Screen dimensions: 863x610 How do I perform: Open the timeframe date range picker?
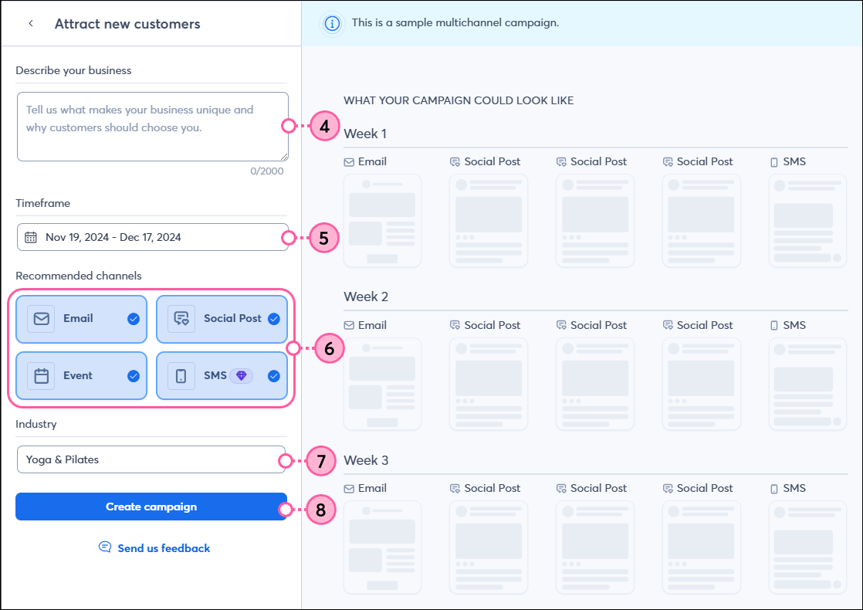pos(153,237)
